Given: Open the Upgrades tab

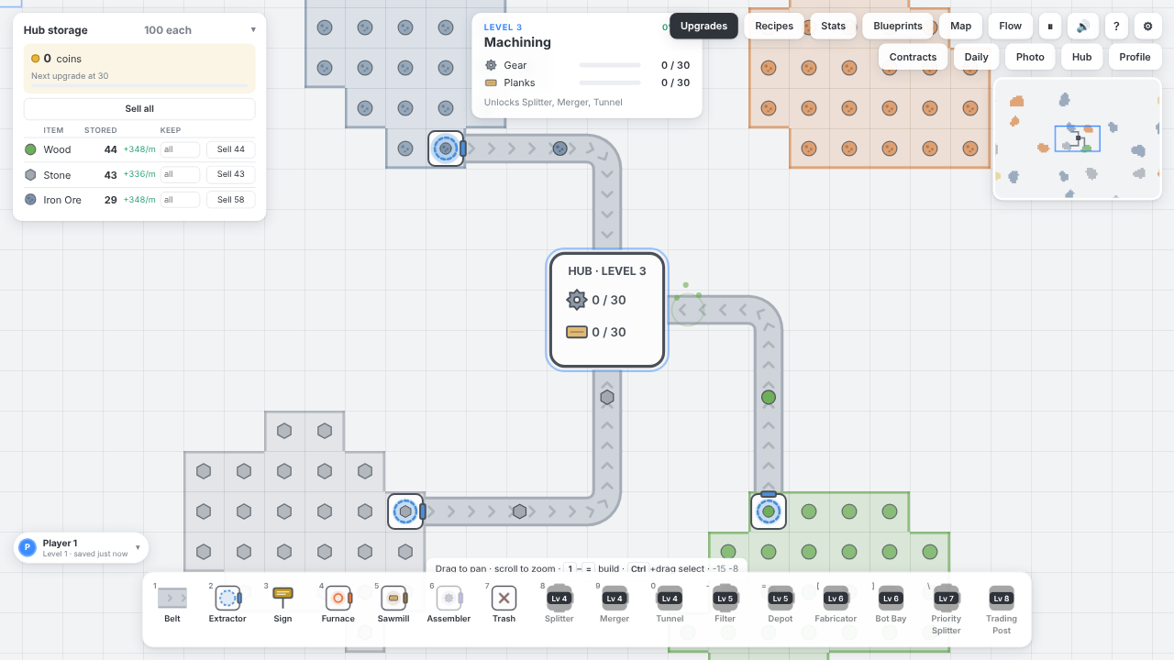Looking at the screenshot, I should click(704, 26).
